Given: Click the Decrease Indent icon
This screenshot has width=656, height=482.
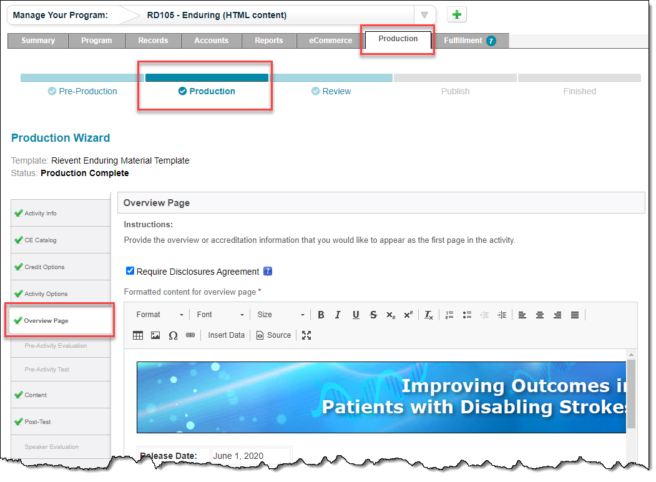Looking at the screenshot, I should coord(484,315).
